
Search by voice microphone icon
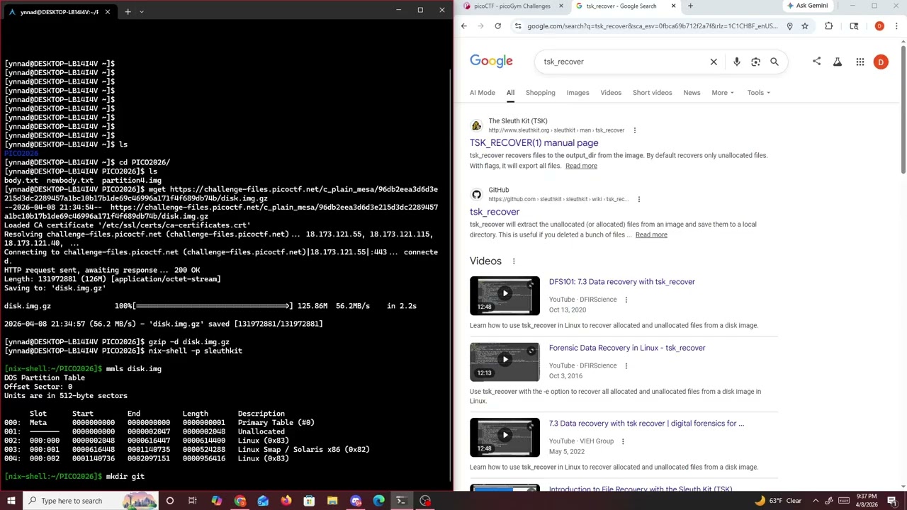pyautogui.click(x=737, y=62)
